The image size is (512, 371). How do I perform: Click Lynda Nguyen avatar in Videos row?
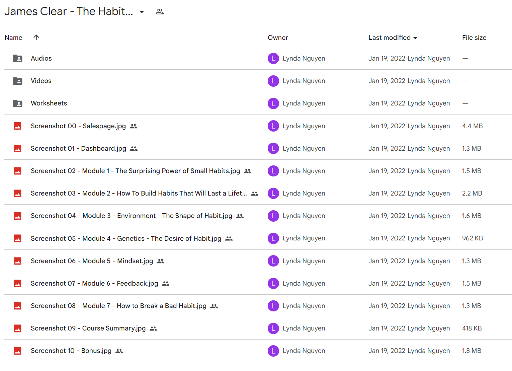tap(273, 81)
